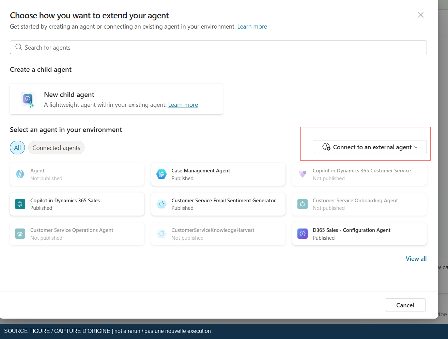The image size is (448, 339).
Task: Select the New child agent title
Action: point(69,95)
